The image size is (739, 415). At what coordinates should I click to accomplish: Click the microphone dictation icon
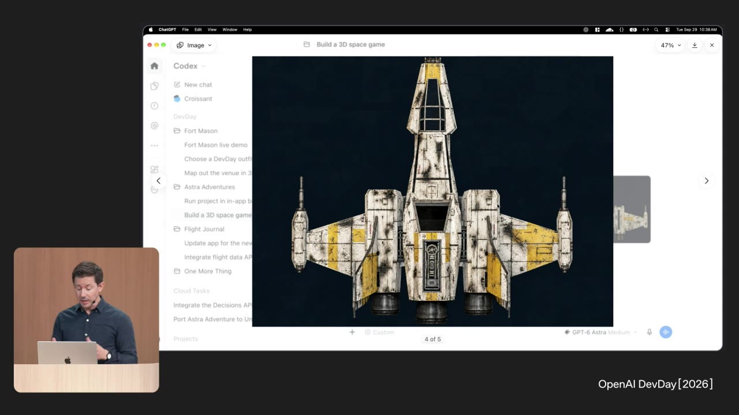tap(650, 332)
